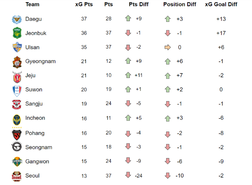Click the Team column header

pos(32,4)
